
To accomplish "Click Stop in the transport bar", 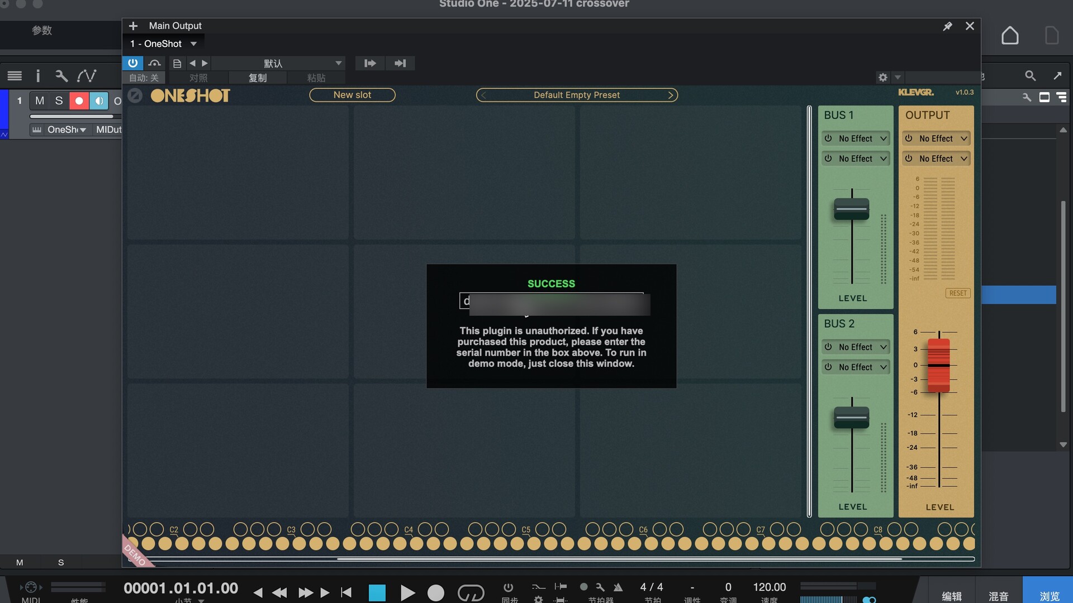I will coord(377,592).
